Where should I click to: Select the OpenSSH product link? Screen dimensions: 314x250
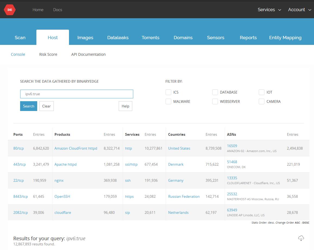(62, 196)
